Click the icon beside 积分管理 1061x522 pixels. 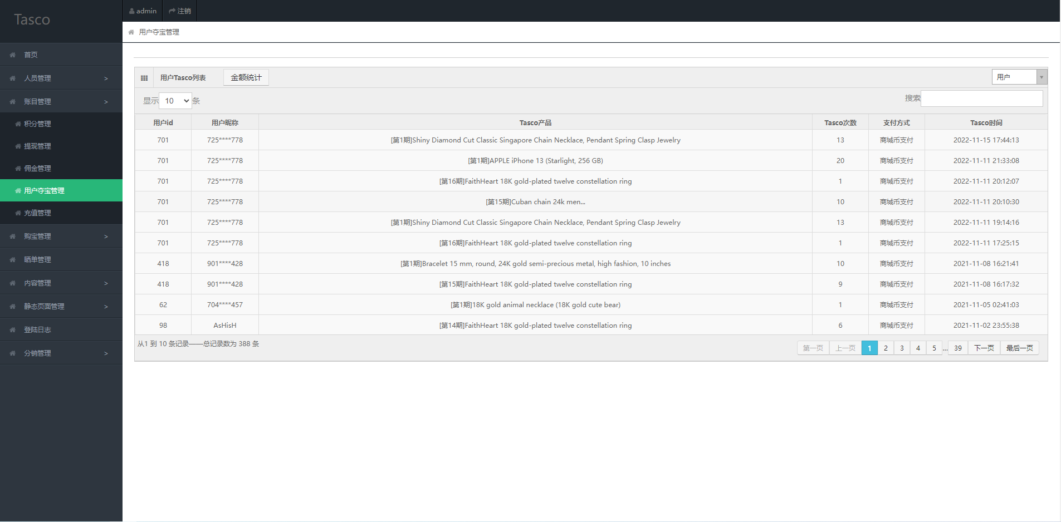18,124
